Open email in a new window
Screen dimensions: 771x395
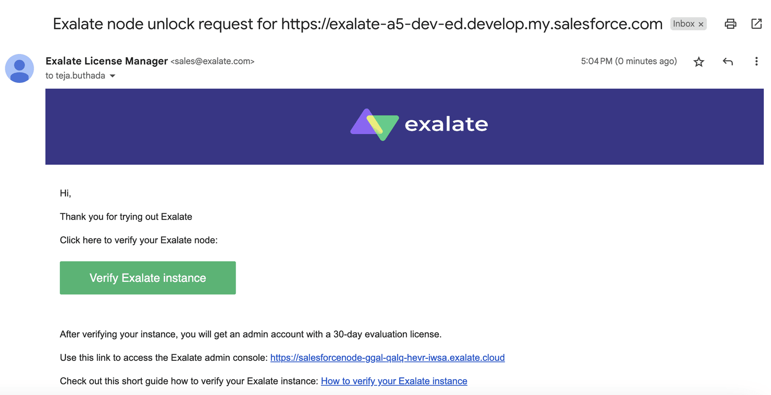757,24
